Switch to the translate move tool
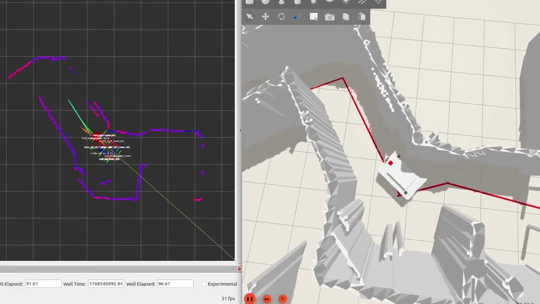 (265, 16)
